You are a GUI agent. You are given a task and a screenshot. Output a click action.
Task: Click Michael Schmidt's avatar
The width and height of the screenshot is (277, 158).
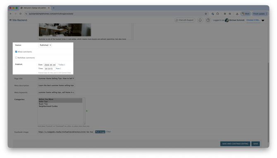click(227, 20)
